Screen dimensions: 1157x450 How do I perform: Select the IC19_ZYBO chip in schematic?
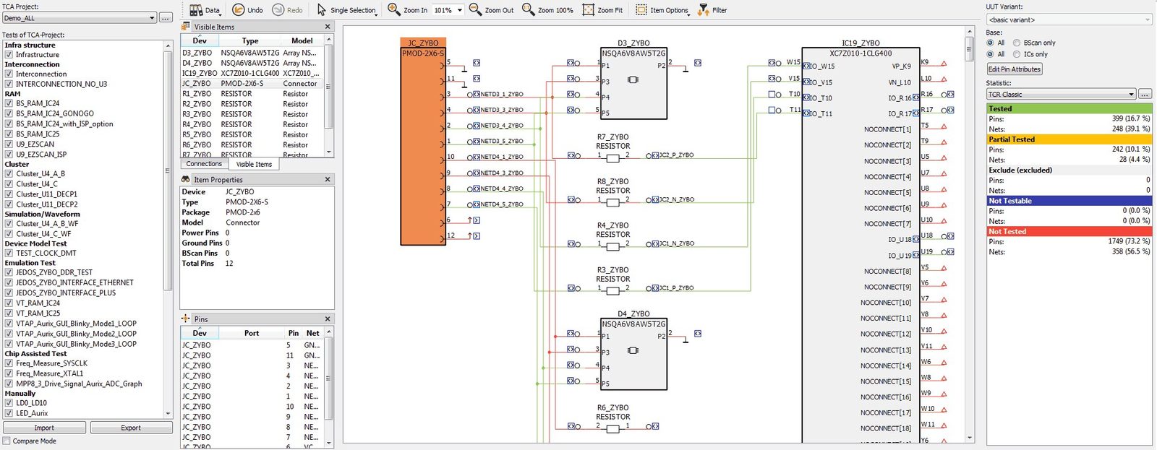click(861, 246)
